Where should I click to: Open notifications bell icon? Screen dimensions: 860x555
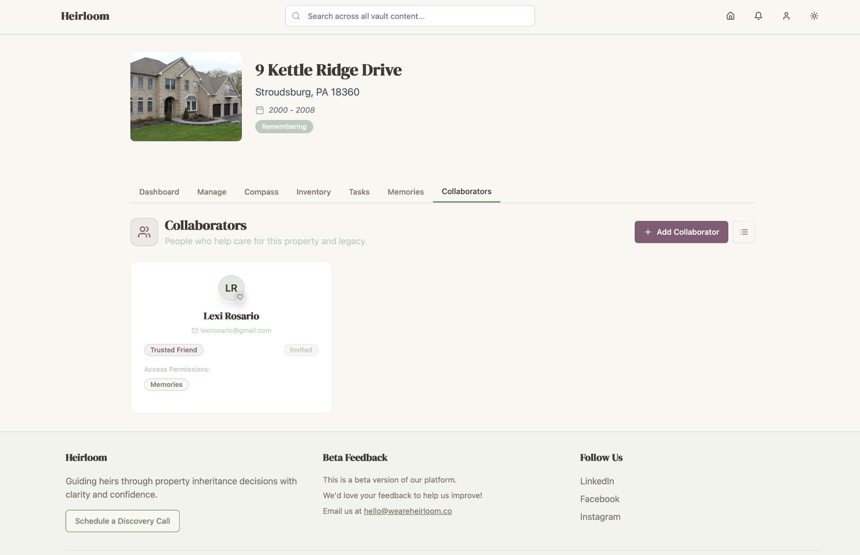point(758,16)
